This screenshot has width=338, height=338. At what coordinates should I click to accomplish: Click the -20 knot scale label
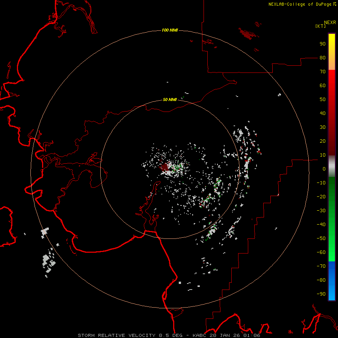pos(321,197)
